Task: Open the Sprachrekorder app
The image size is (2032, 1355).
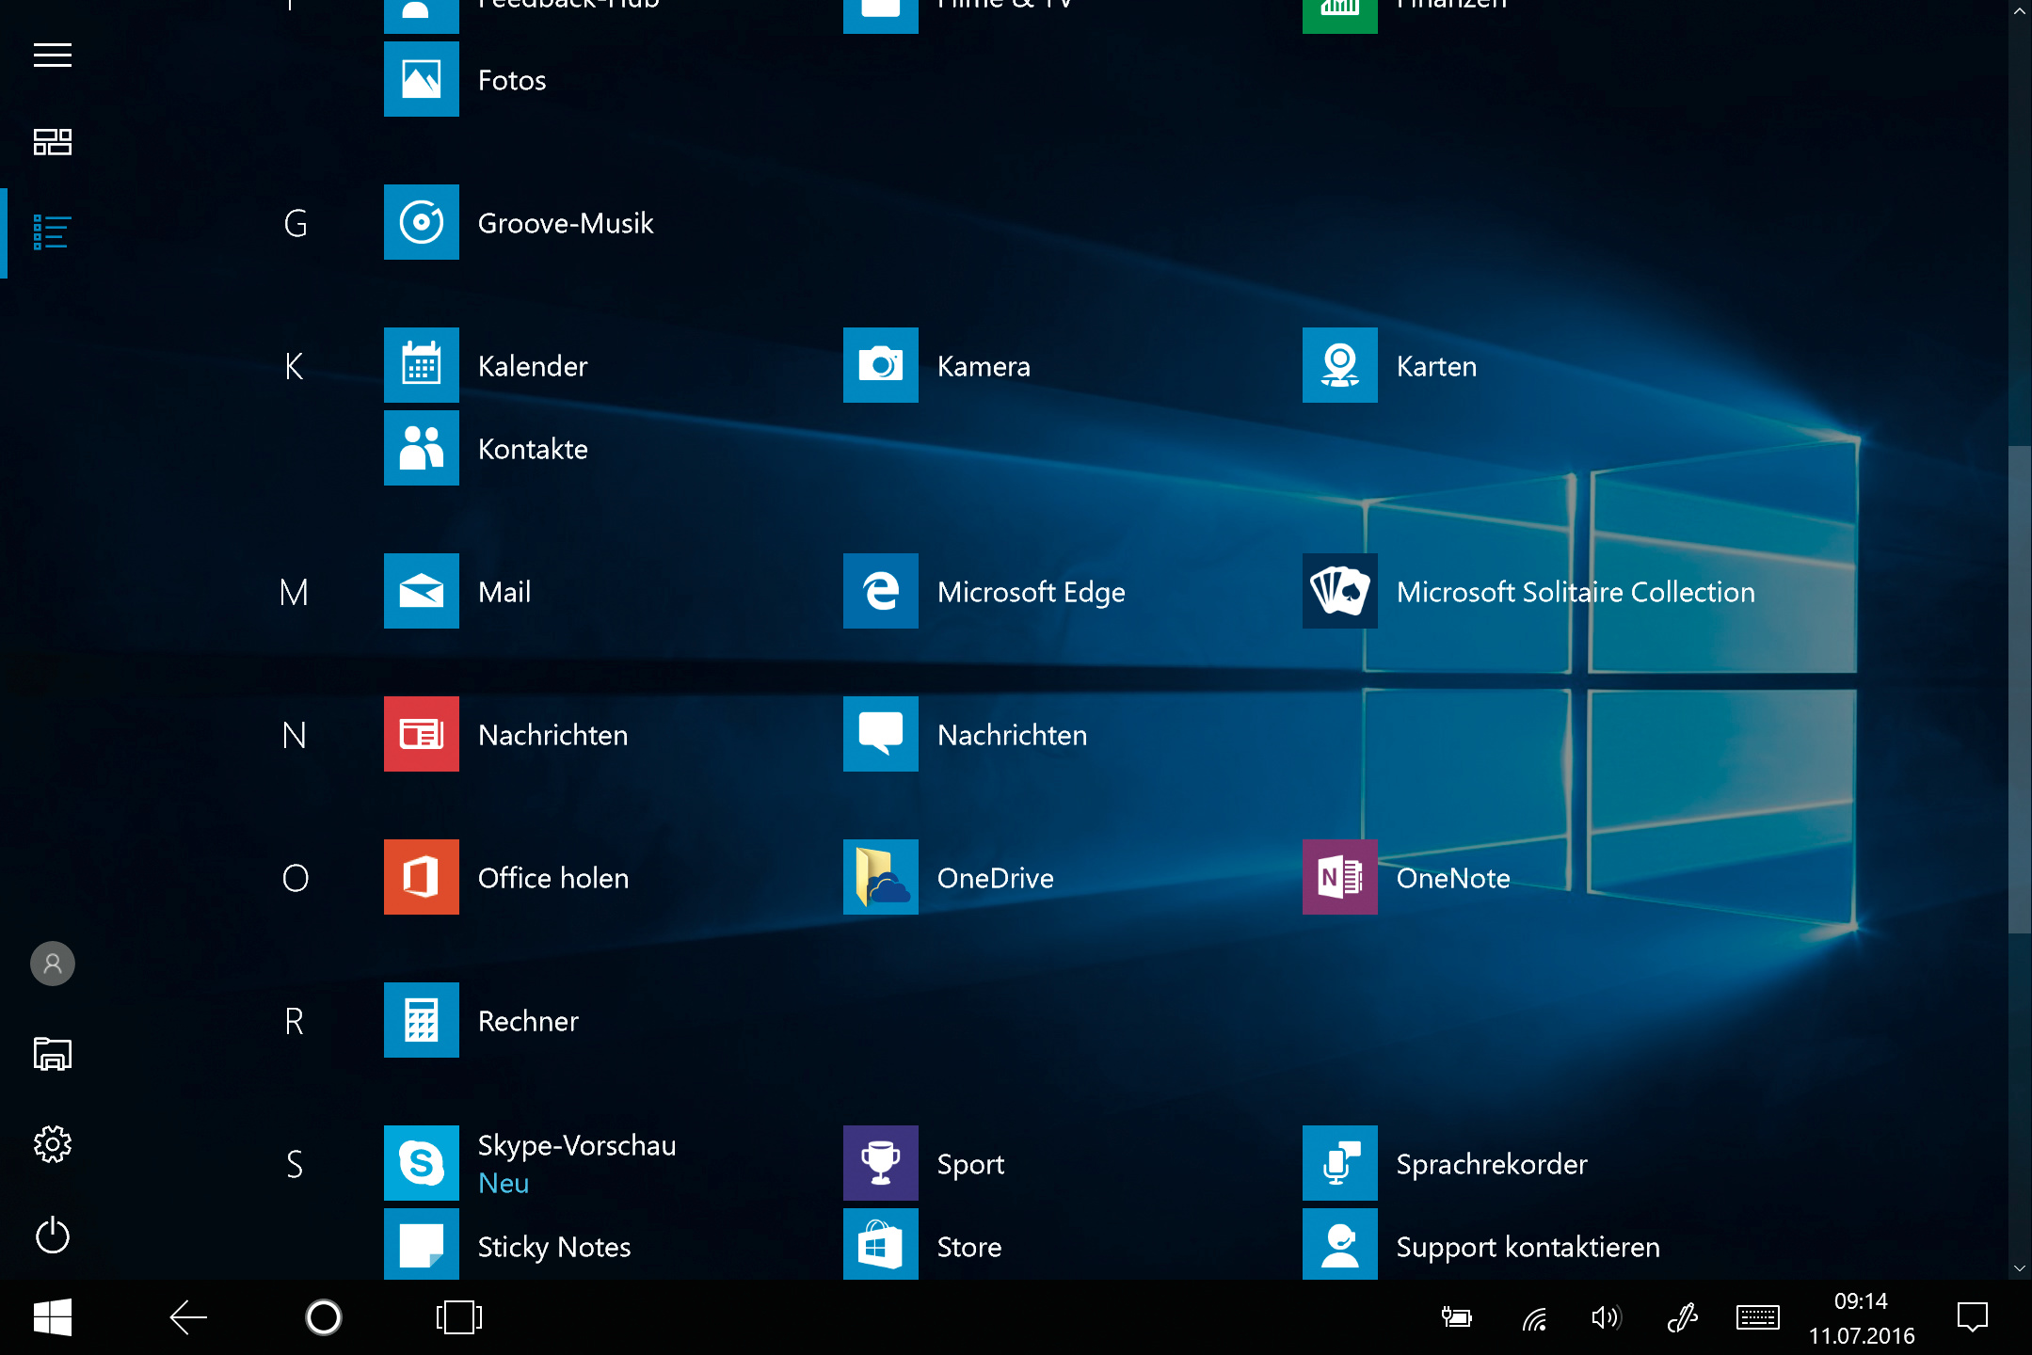Action: coord(1339,1163)
